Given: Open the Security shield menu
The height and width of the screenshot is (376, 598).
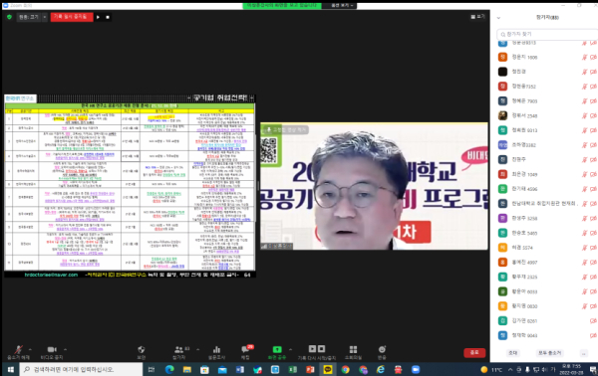Looking at the screenshot, I should pyautogui.click(x=142, y=352).
